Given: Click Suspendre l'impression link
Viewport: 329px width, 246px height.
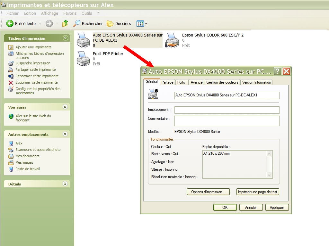Looking at the screenshot, I should [x=33, y=63].
